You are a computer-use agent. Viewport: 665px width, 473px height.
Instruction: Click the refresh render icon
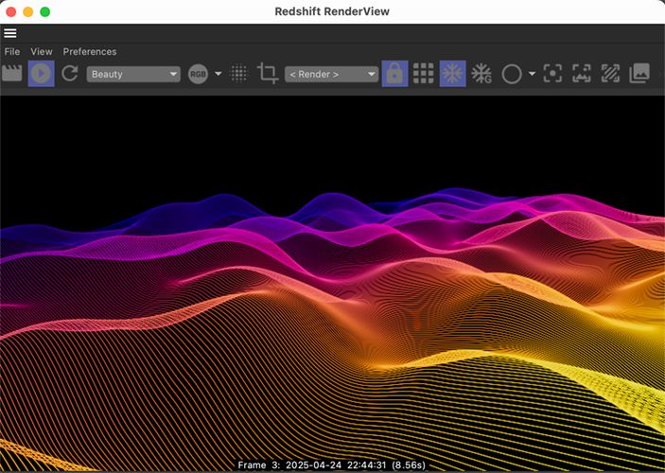coord(70,74)
